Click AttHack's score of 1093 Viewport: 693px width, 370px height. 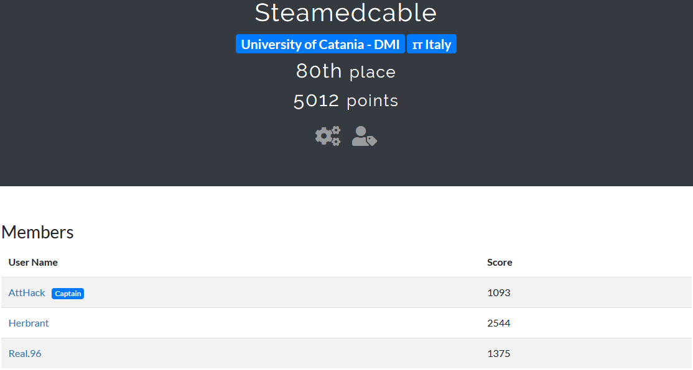[x=498, y=293]
